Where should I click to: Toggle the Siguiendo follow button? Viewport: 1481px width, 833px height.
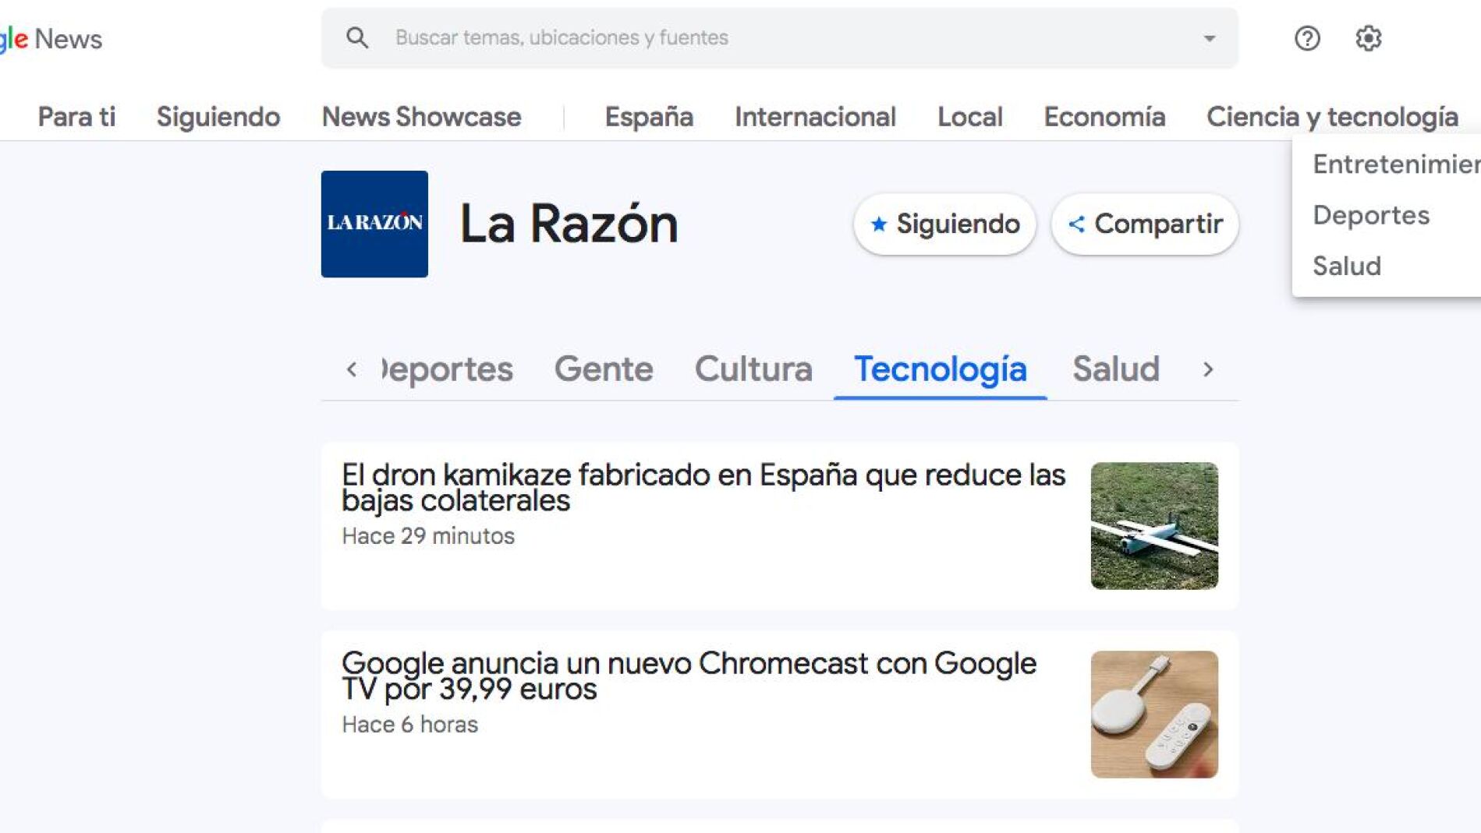[x=944, y=224]
